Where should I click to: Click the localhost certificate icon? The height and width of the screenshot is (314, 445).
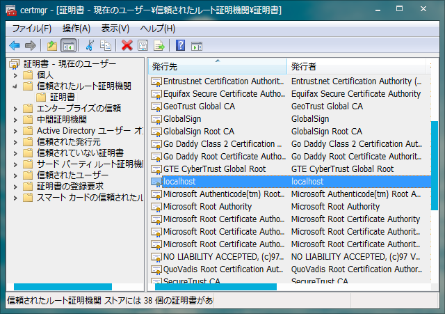tap(156, 182)
